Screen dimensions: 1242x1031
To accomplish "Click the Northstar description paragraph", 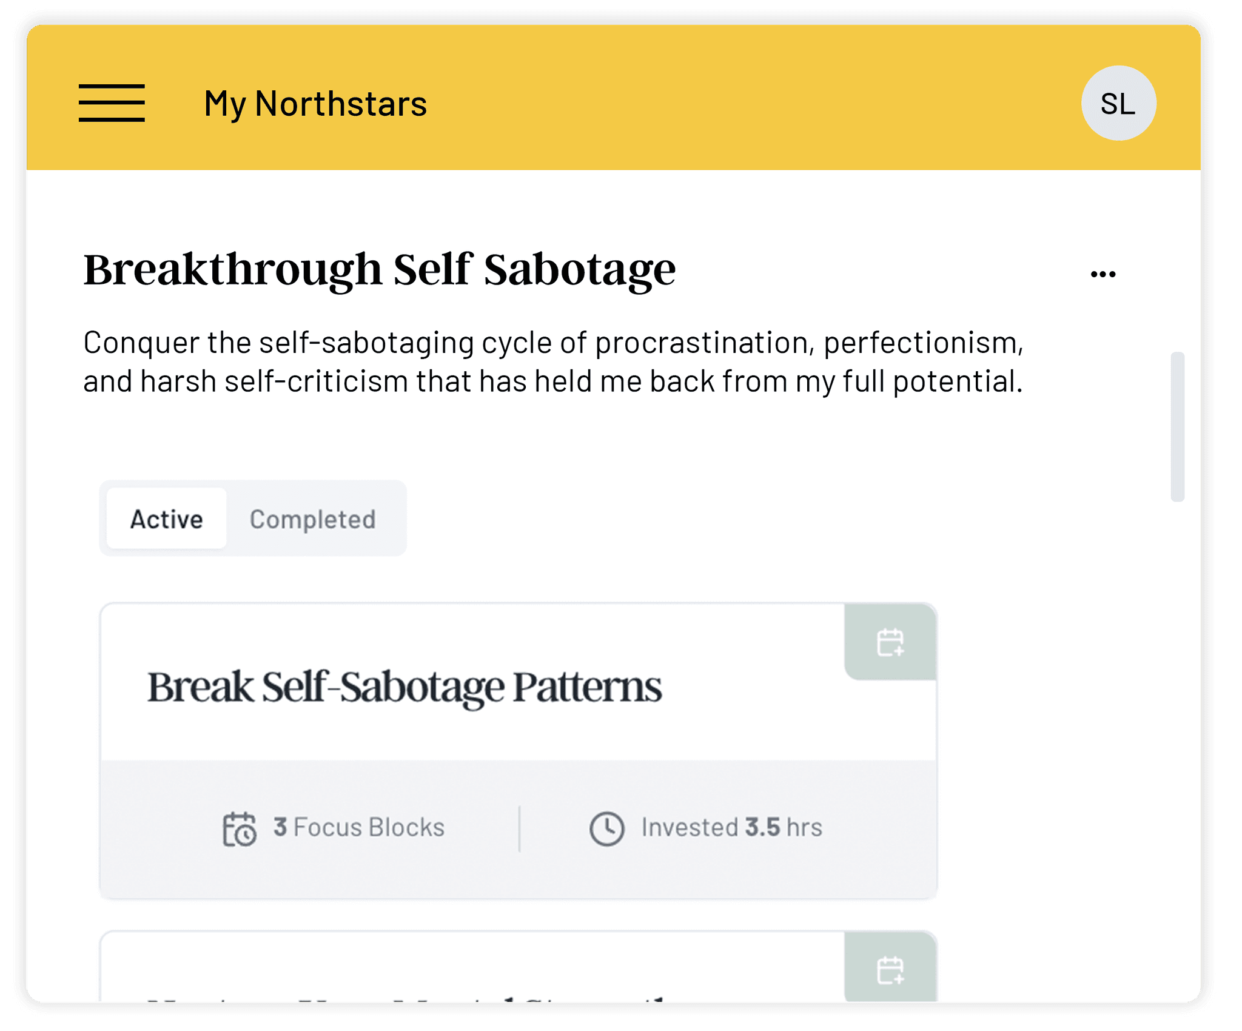I will click(x=553, y=362).
